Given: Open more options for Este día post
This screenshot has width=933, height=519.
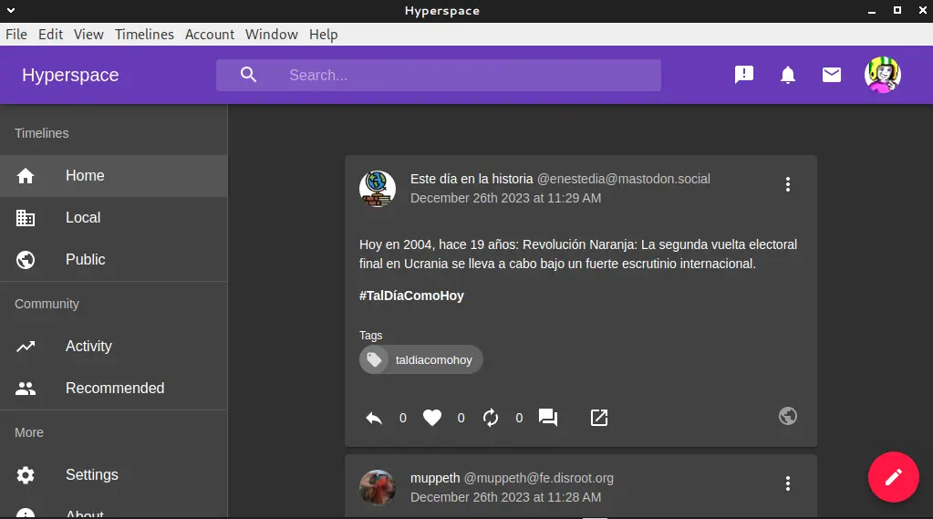Looking at the screenshot, I should point(788,184).
